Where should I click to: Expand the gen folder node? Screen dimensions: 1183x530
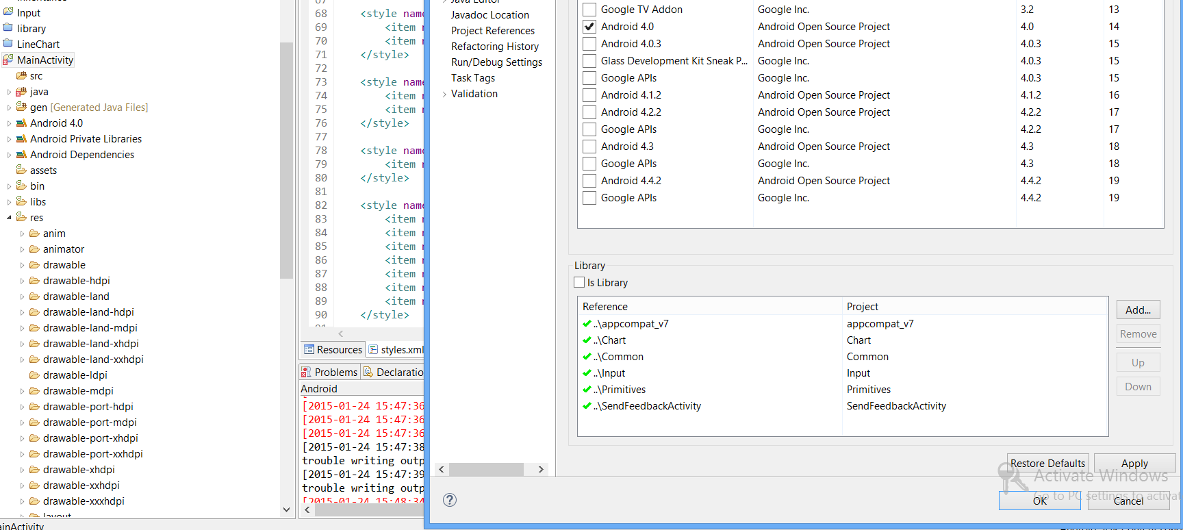(9, 108)
